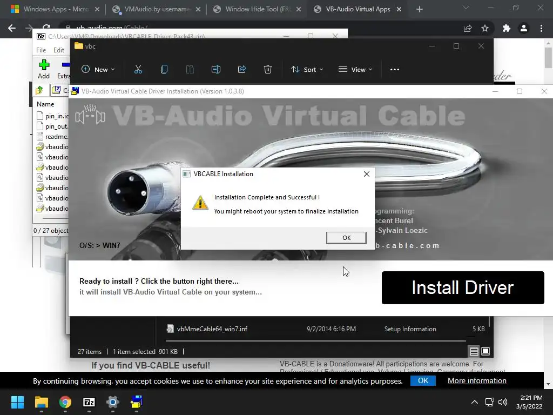This screenshot has height=415, width=553.
Task: Select the readme file in 7-Zip list
Action: (52, 137)
